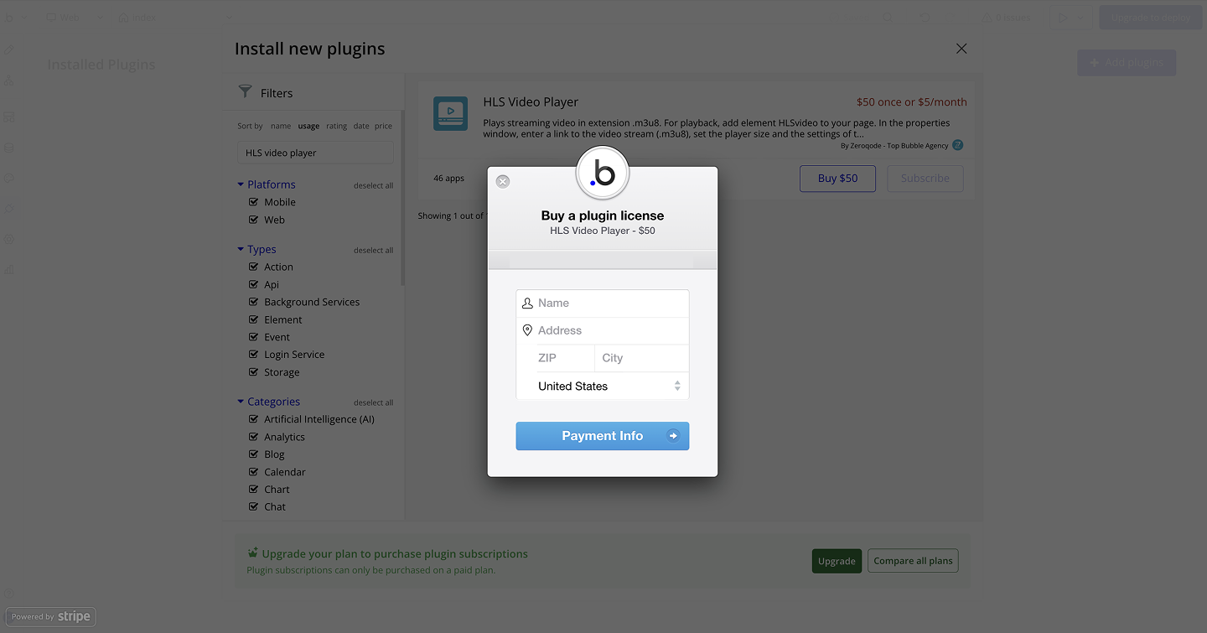Screen dimensions: 1207x633
Task: Sort plugins by price
Action: pyautogui.click(x=383, y=126)
